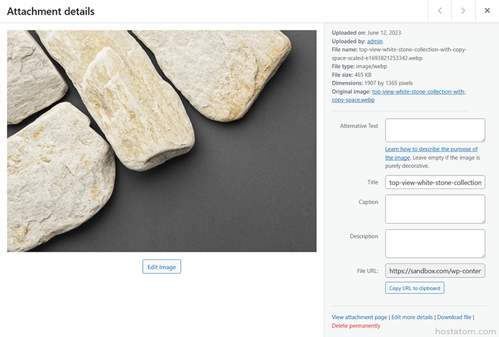This screenshot has height=337, width=499.
Task: Go to the next attachment arrow
Action: (463, 11)
